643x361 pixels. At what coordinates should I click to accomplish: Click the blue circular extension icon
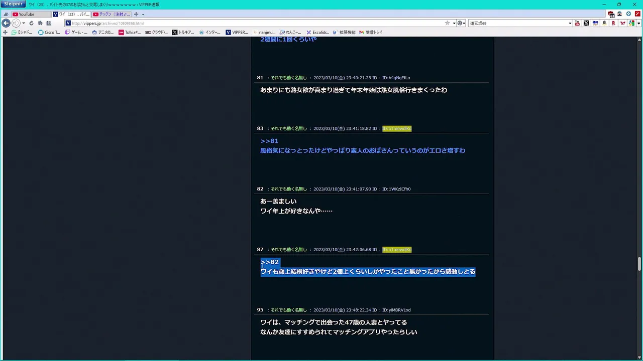628,14
